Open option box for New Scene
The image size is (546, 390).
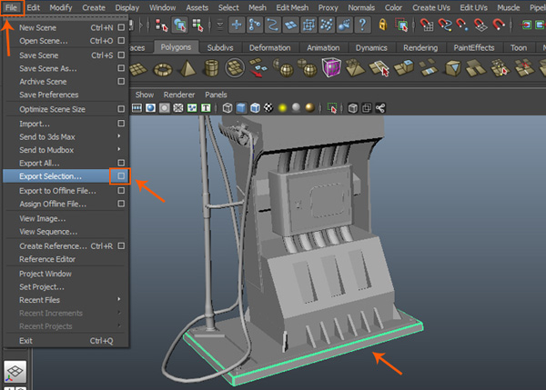pos(121,27)
